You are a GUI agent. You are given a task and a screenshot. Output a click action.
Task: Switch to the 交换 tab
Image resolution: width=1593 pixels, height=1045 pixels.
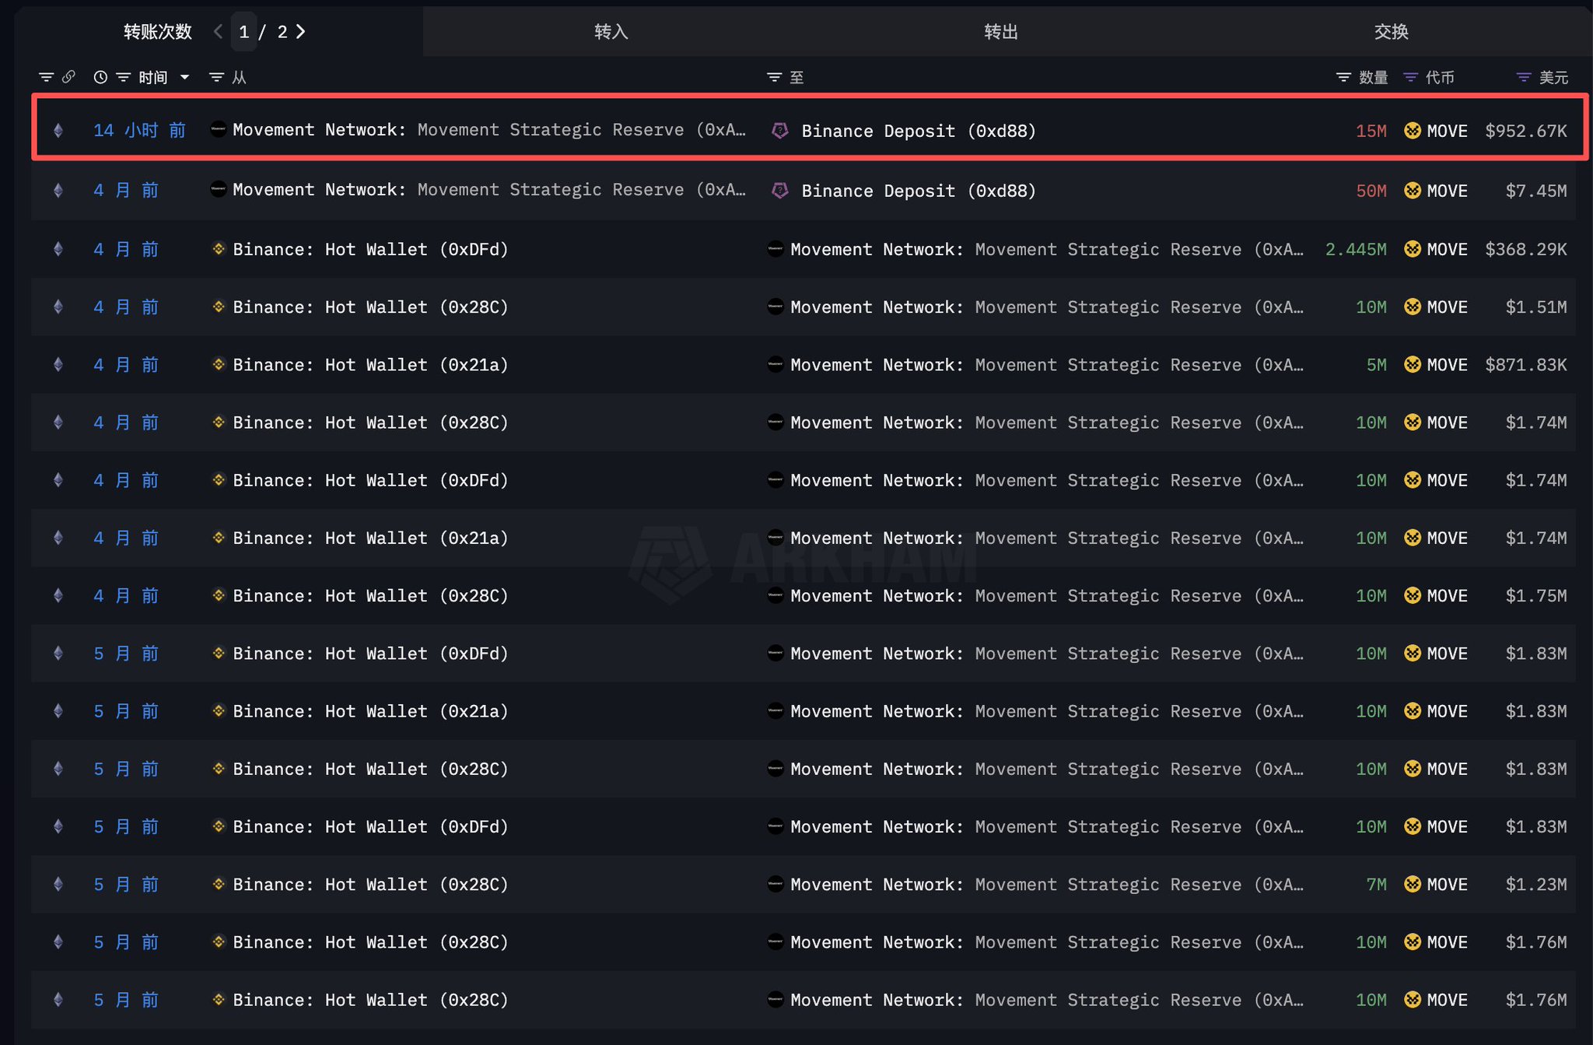pyautogui.click(x=1391, y=31)
